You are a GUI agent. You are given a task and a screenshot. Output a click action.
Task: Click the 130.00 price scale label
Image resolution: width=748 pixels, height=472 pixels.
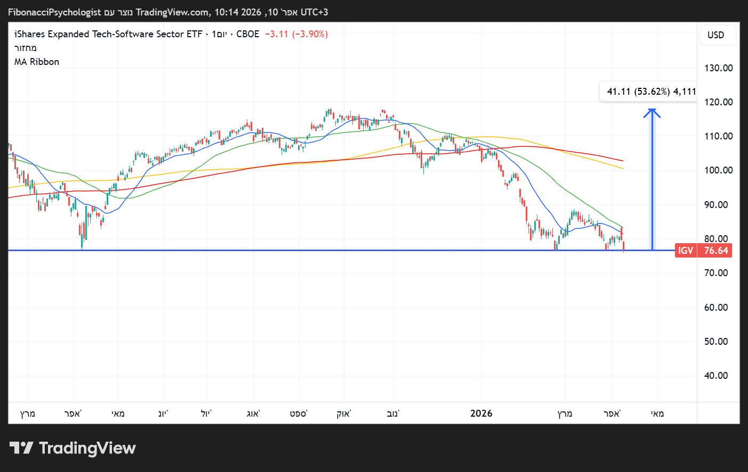(718, 68)
